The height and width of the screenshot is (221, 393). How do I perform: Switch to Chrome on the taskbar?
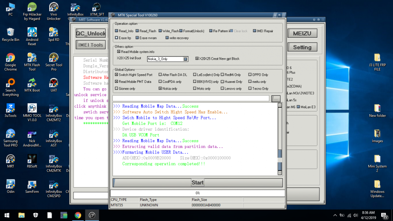(x=78, y=215)
